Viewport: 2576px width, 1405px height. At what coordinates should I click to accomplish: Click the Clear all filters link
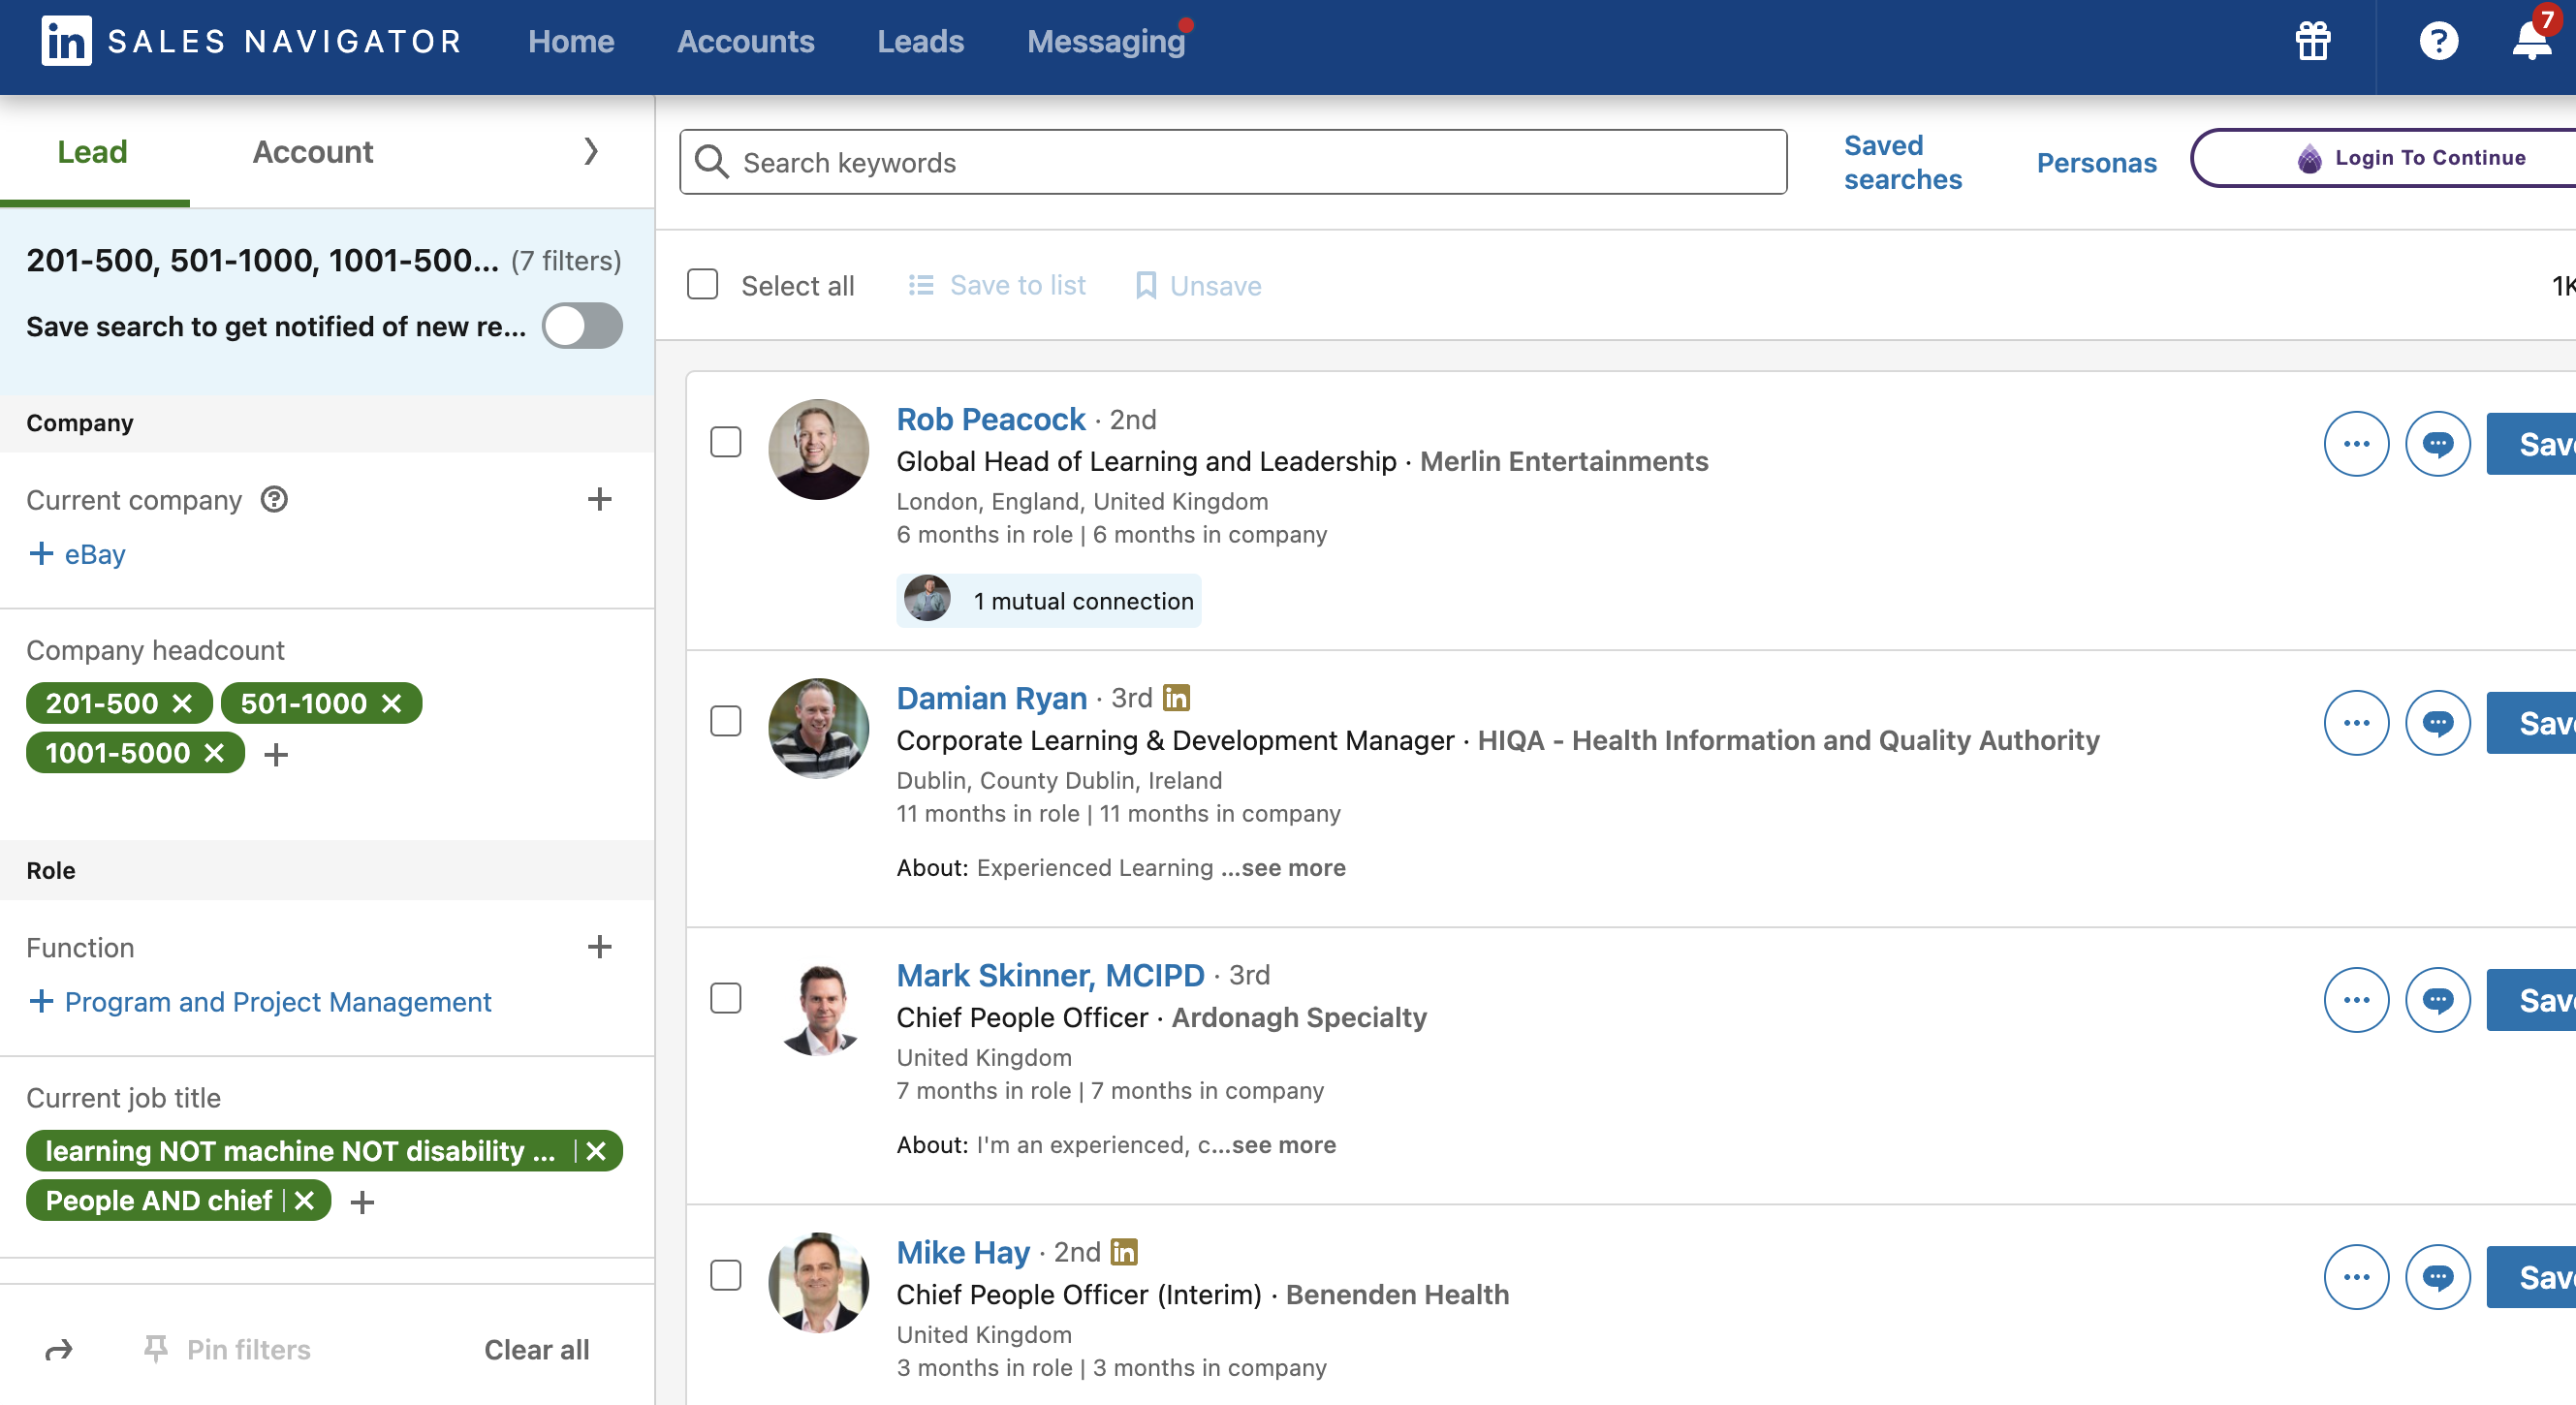[x=536, y=1349]
